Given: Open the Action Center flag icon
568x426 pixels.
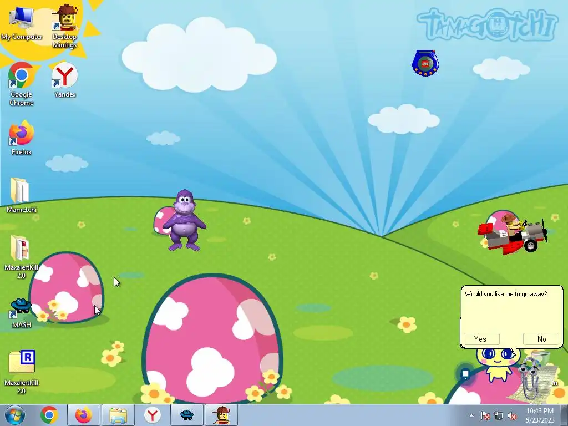Looking at the screenshot, I should (x=485, y=416).
